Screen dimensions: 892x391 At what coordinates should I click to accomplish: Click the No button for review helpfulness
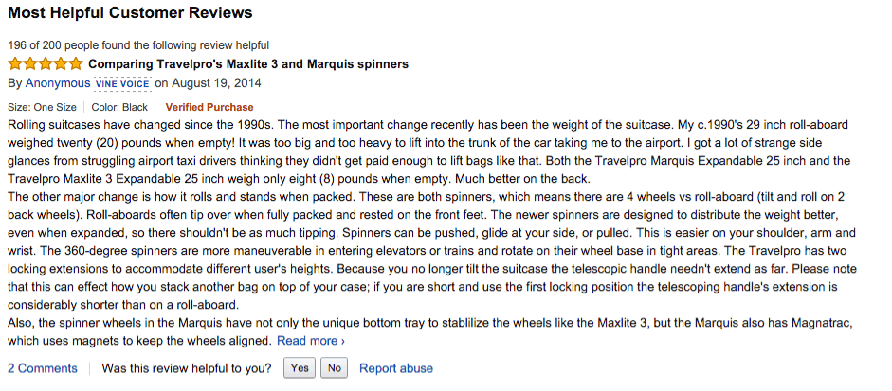pyautogui.click(x=334, y=368)
